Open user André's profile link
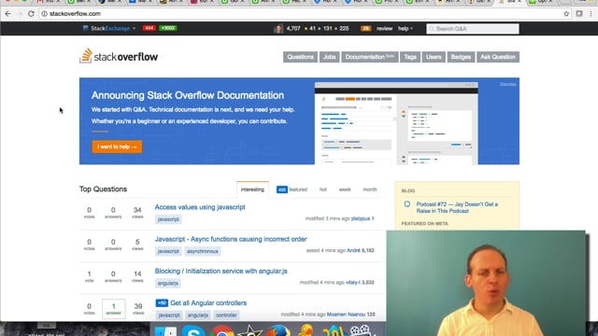The width and height of the screenshot is (598, 336). [x=353, y=251]
